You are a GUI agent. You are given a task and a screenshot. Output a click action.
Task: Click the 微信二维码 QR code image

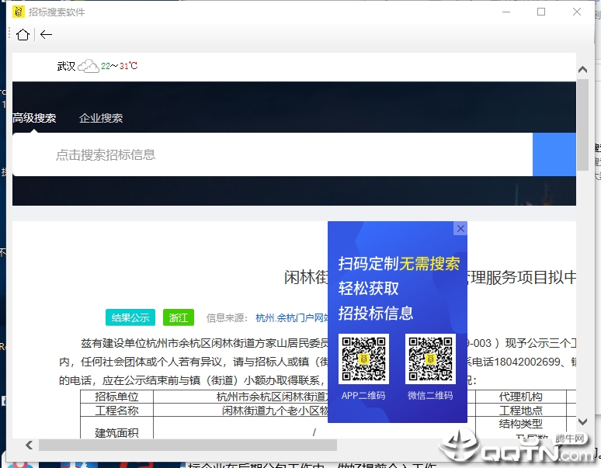pyautogui.click(x=430, y=359)
